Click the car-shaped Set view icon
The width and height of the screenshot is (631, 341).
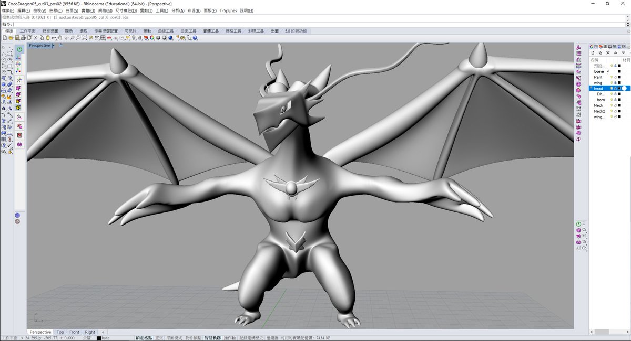click(x=109, y=38)
